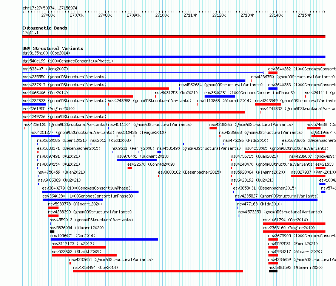Click nsv510436 (Teague2010) label

pos(141,132)
